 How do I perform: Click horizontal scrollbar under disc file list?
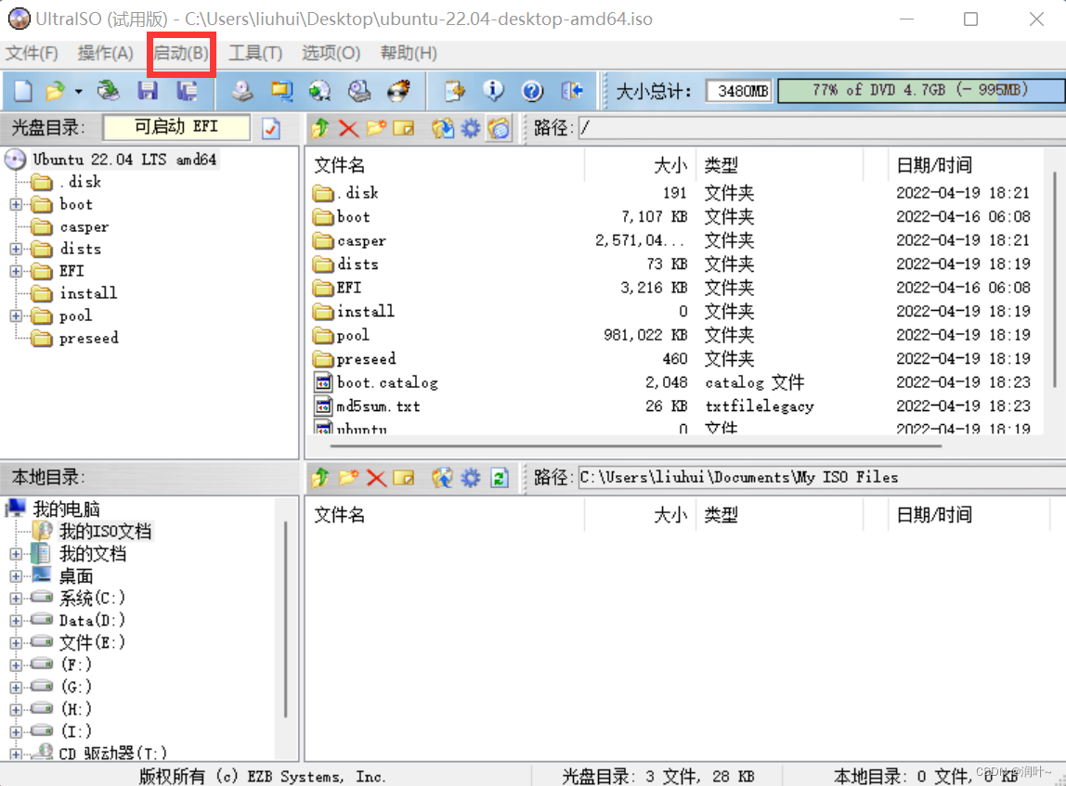pos(636,446)
